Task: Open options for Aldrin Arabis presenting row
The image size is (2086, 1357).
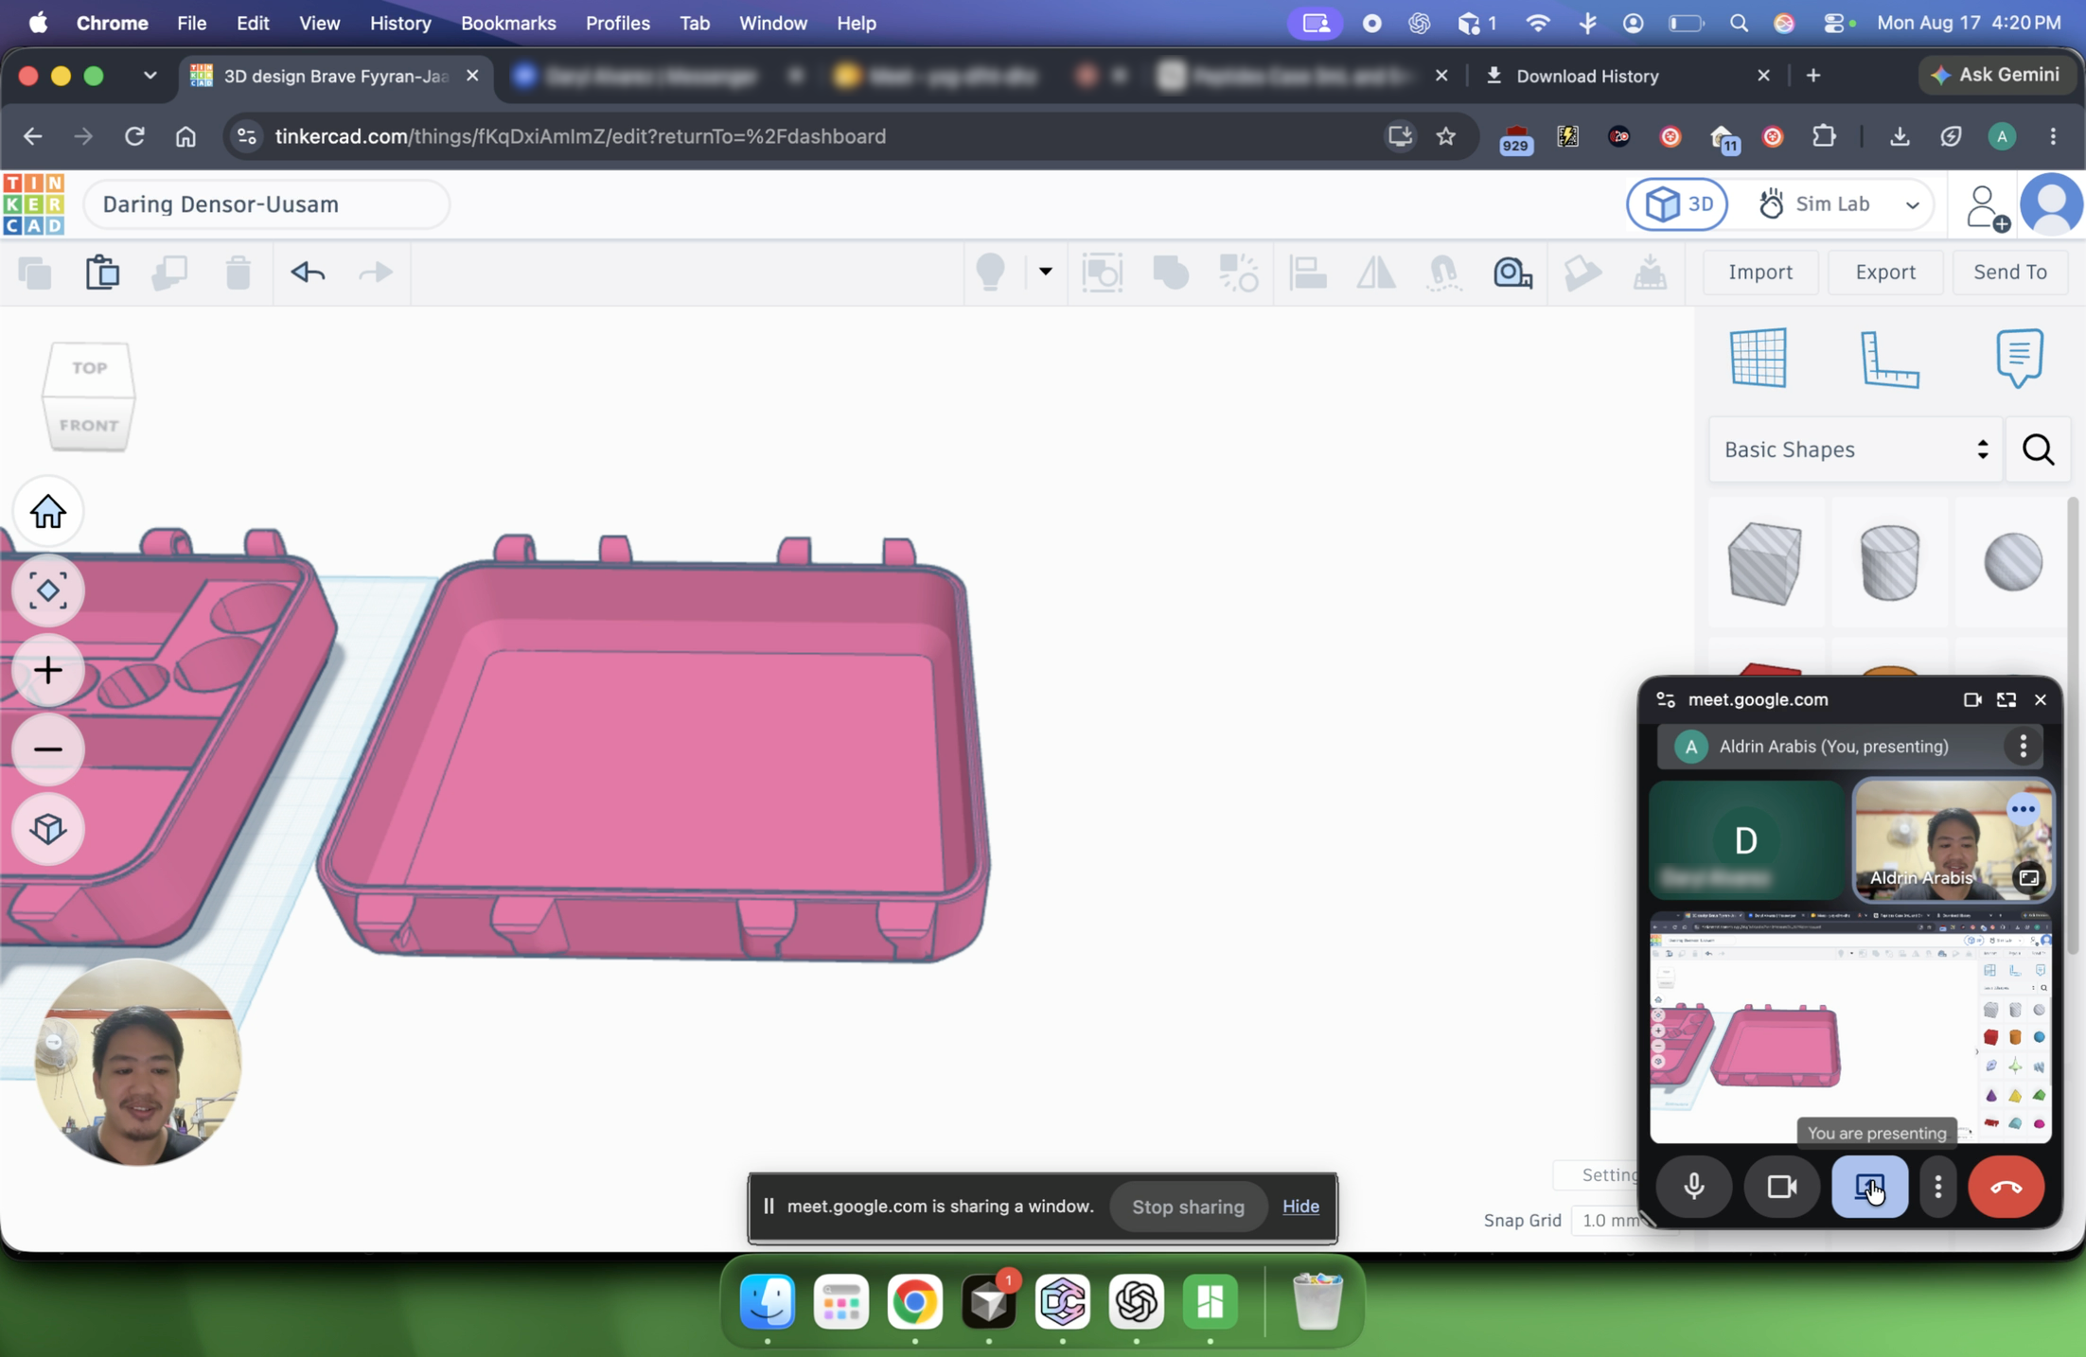Action: (2023, 747)
